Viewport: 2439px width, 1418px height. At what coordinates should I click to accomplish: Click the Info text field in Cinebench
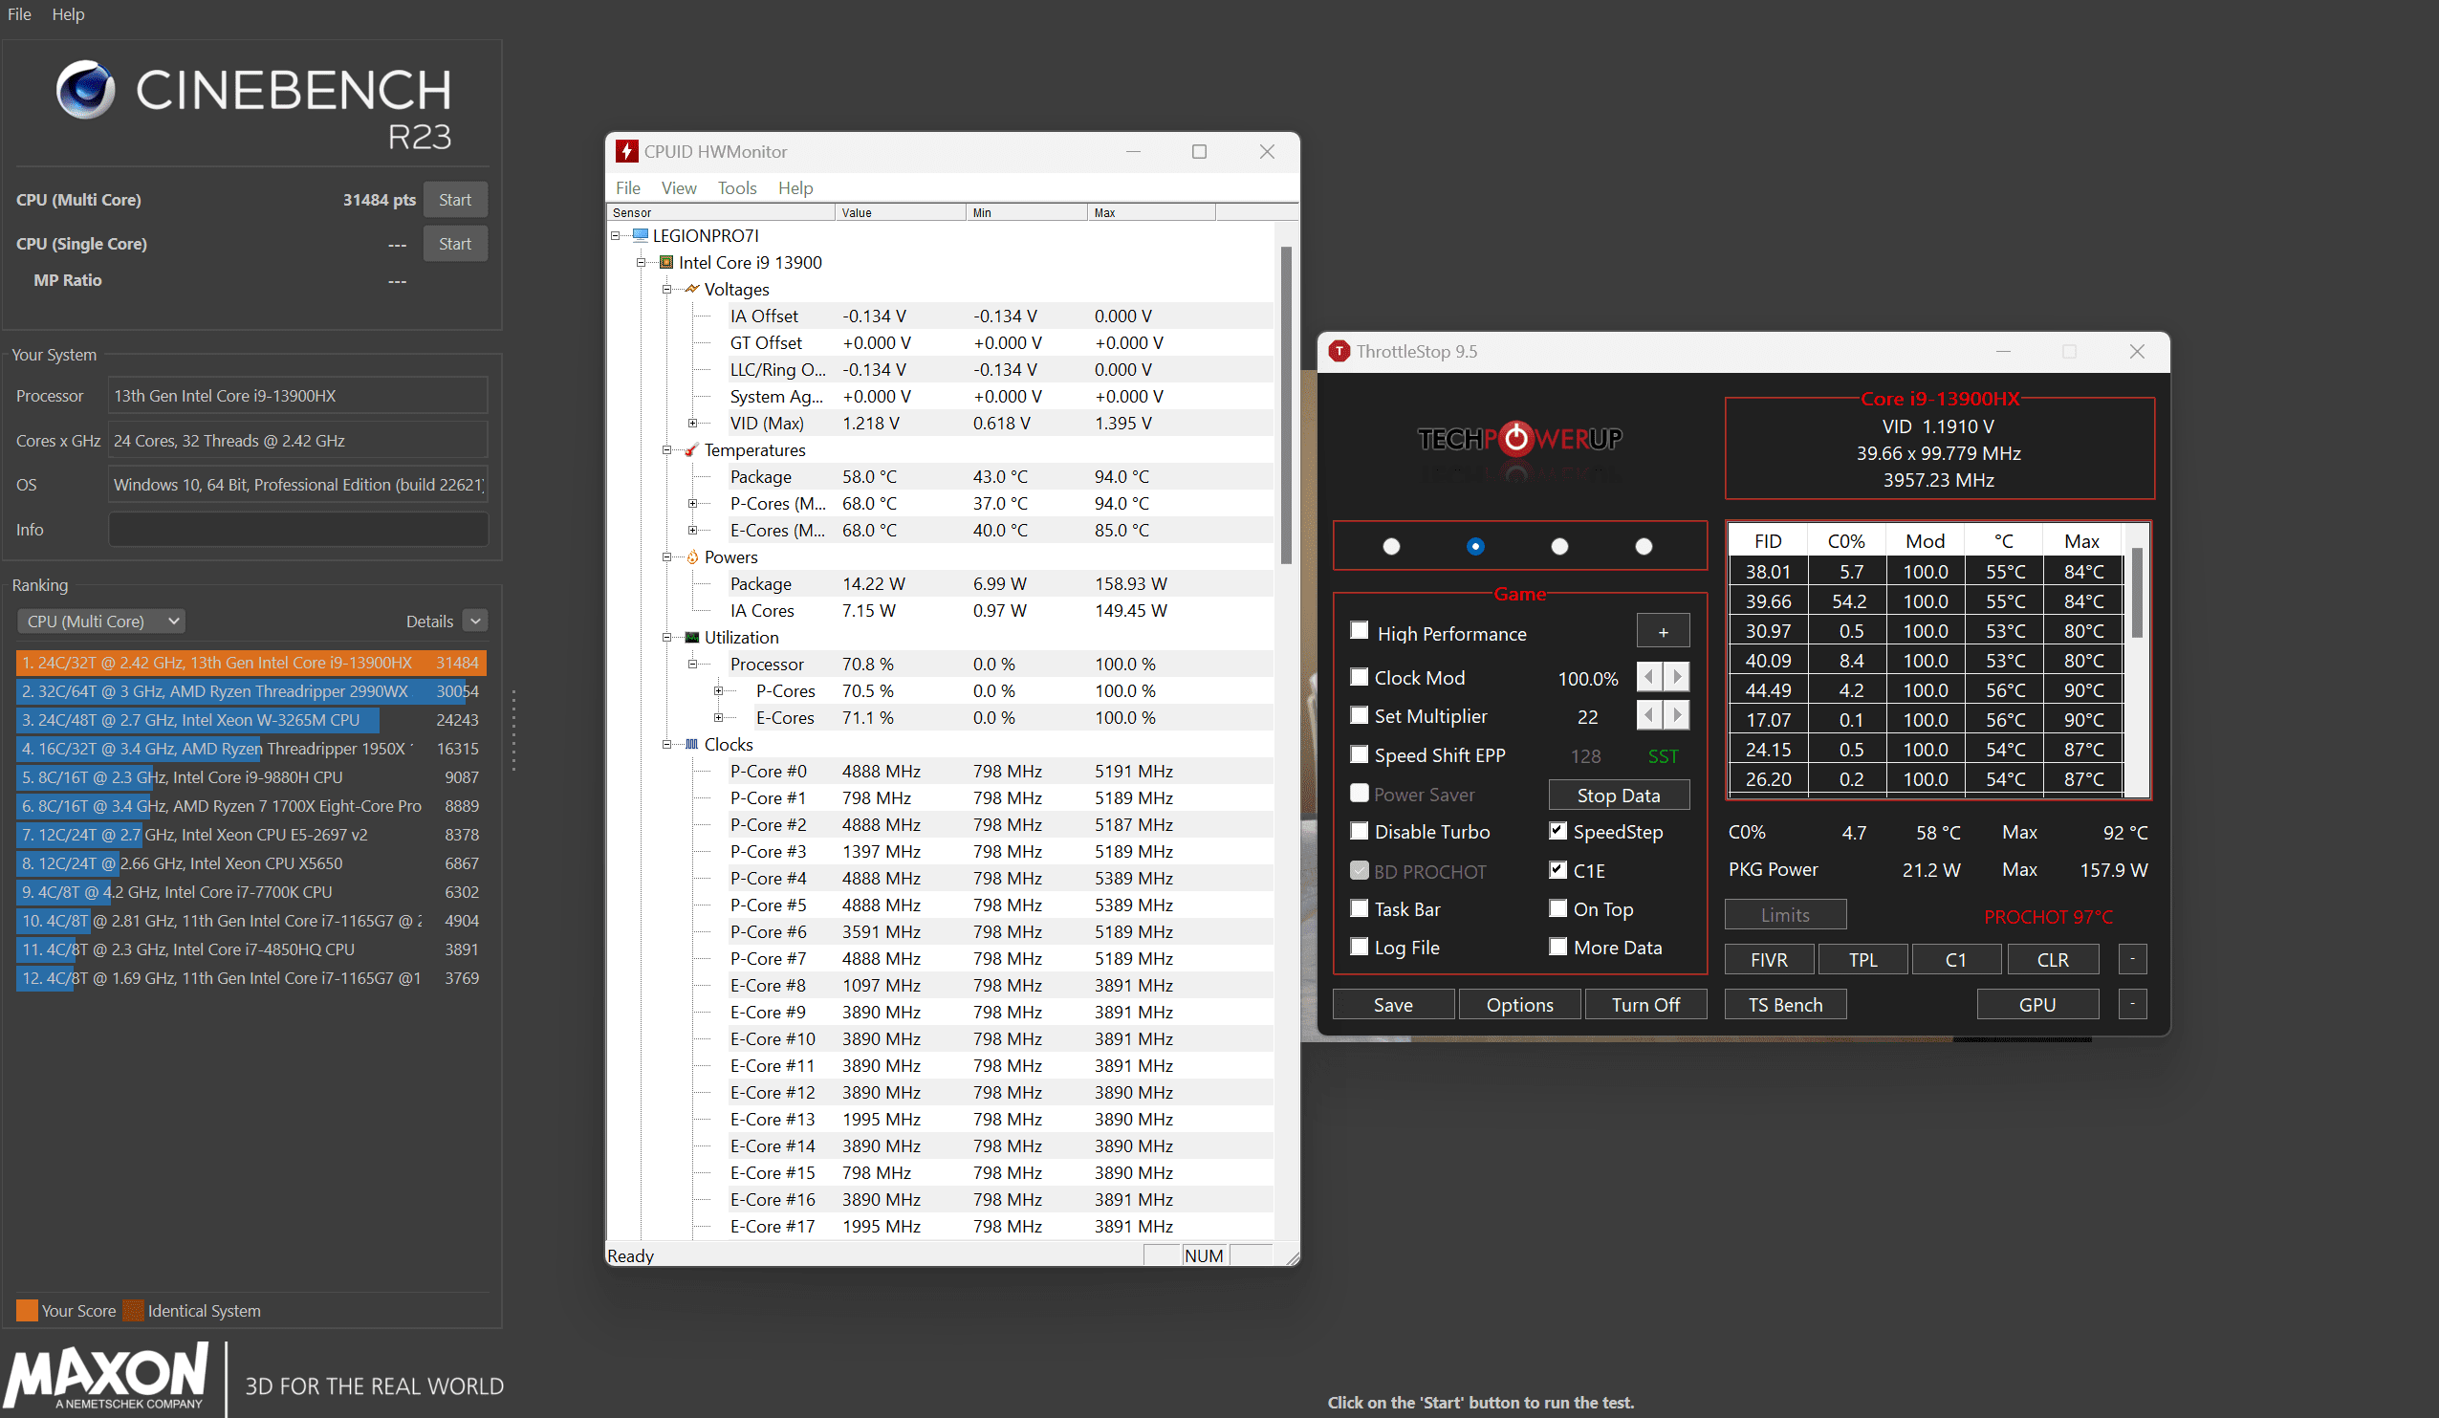coord(297,530)
